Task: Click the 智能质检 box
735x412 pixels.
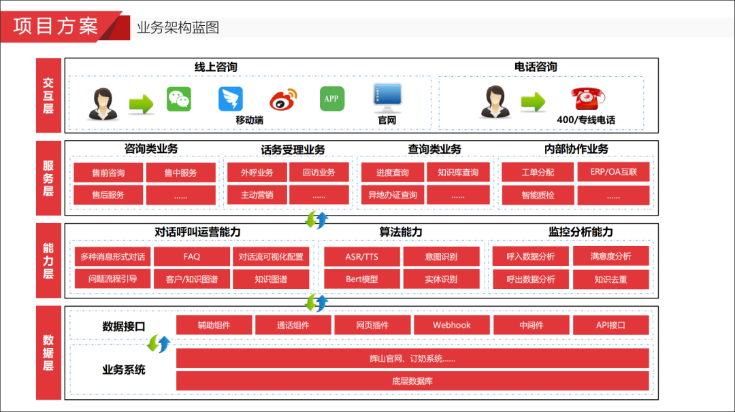Action: [538, 195]
